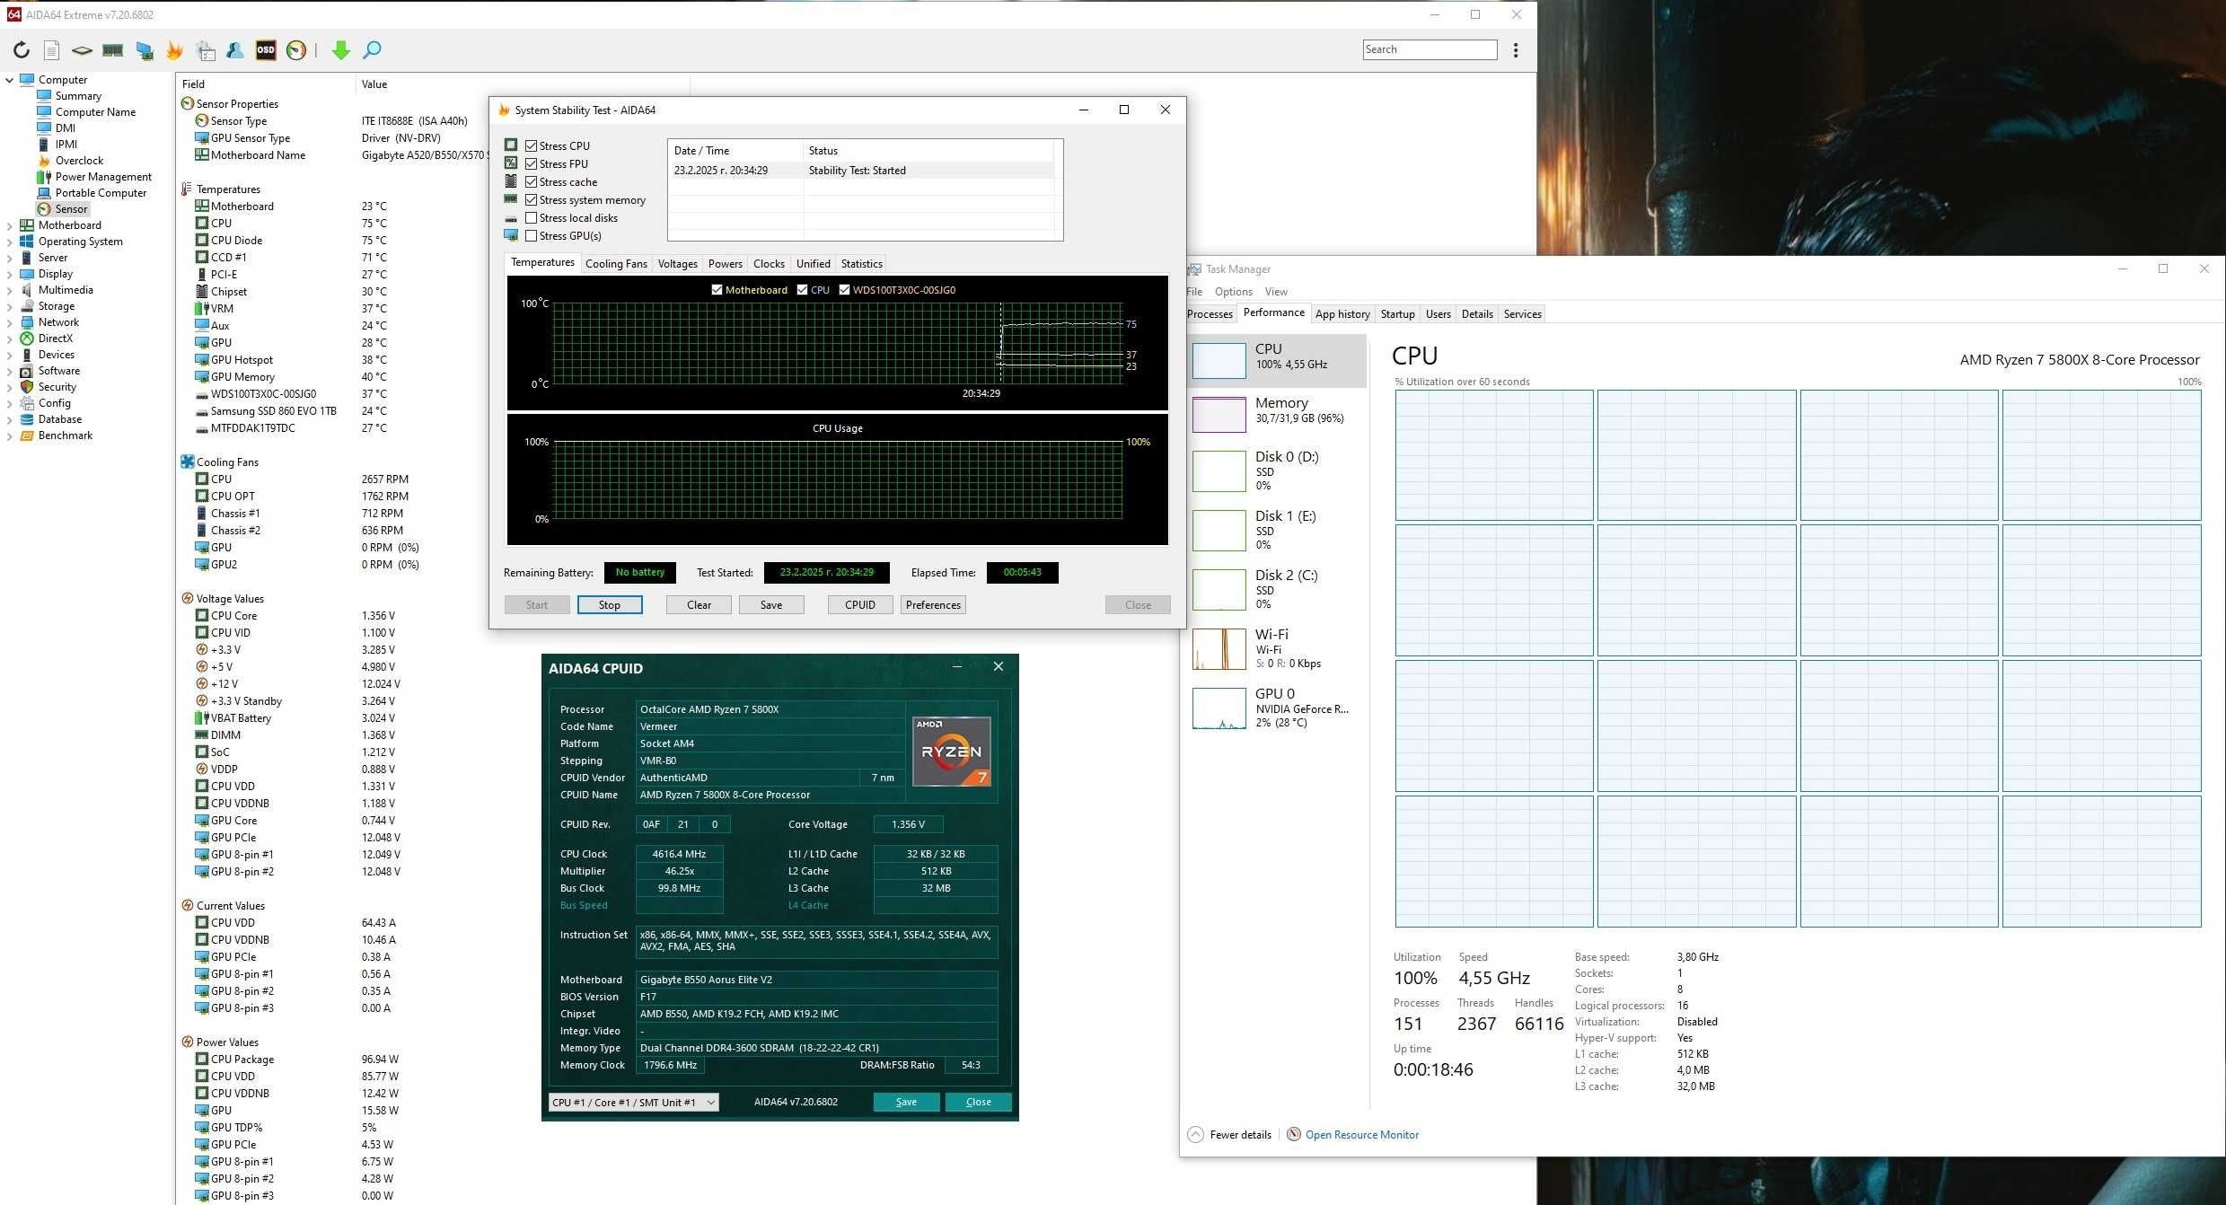Collapse the Computer tree node

[10, 80]
